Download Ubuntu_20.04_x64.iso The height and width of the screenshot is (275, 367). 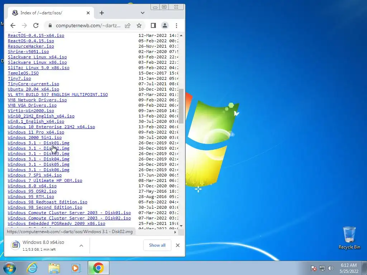pos(33,89)
